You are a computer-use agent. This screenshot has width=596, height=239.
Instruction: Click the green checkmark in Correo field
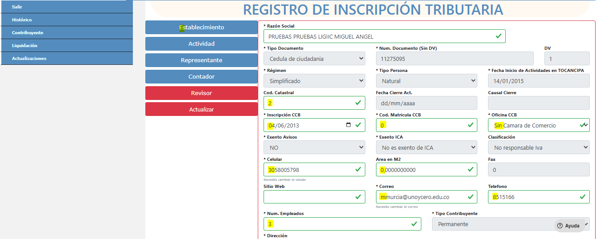470,196
